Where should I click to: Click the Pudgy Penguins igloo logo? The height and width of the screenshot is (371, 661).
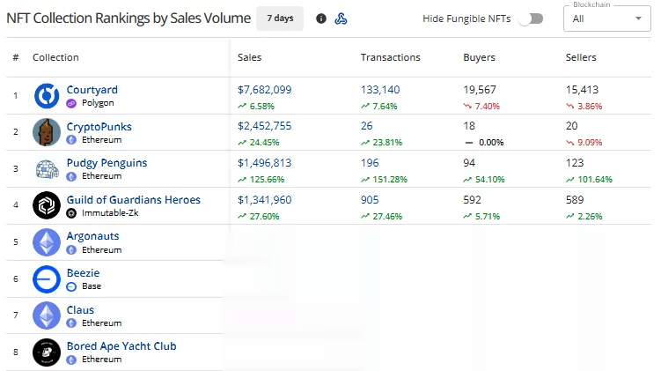point(47,169)
